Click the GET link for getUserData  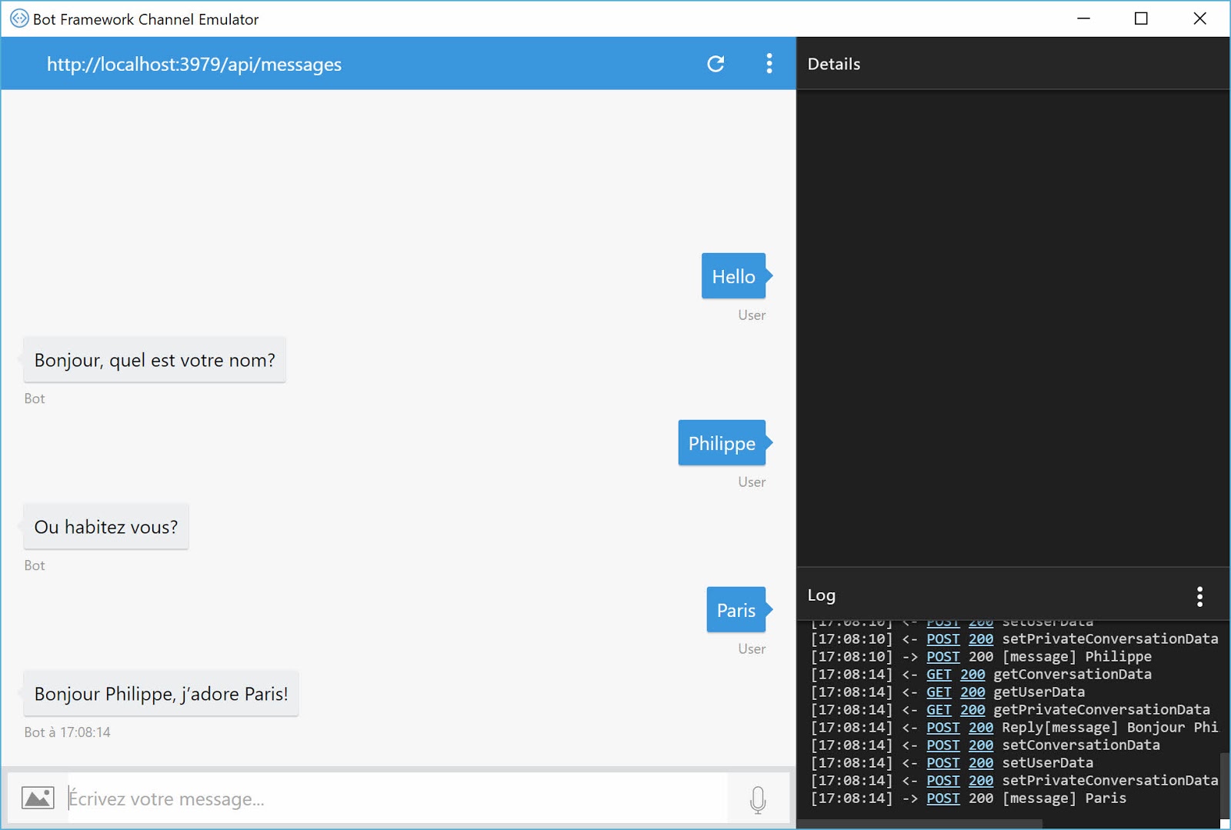click(938, 692)
